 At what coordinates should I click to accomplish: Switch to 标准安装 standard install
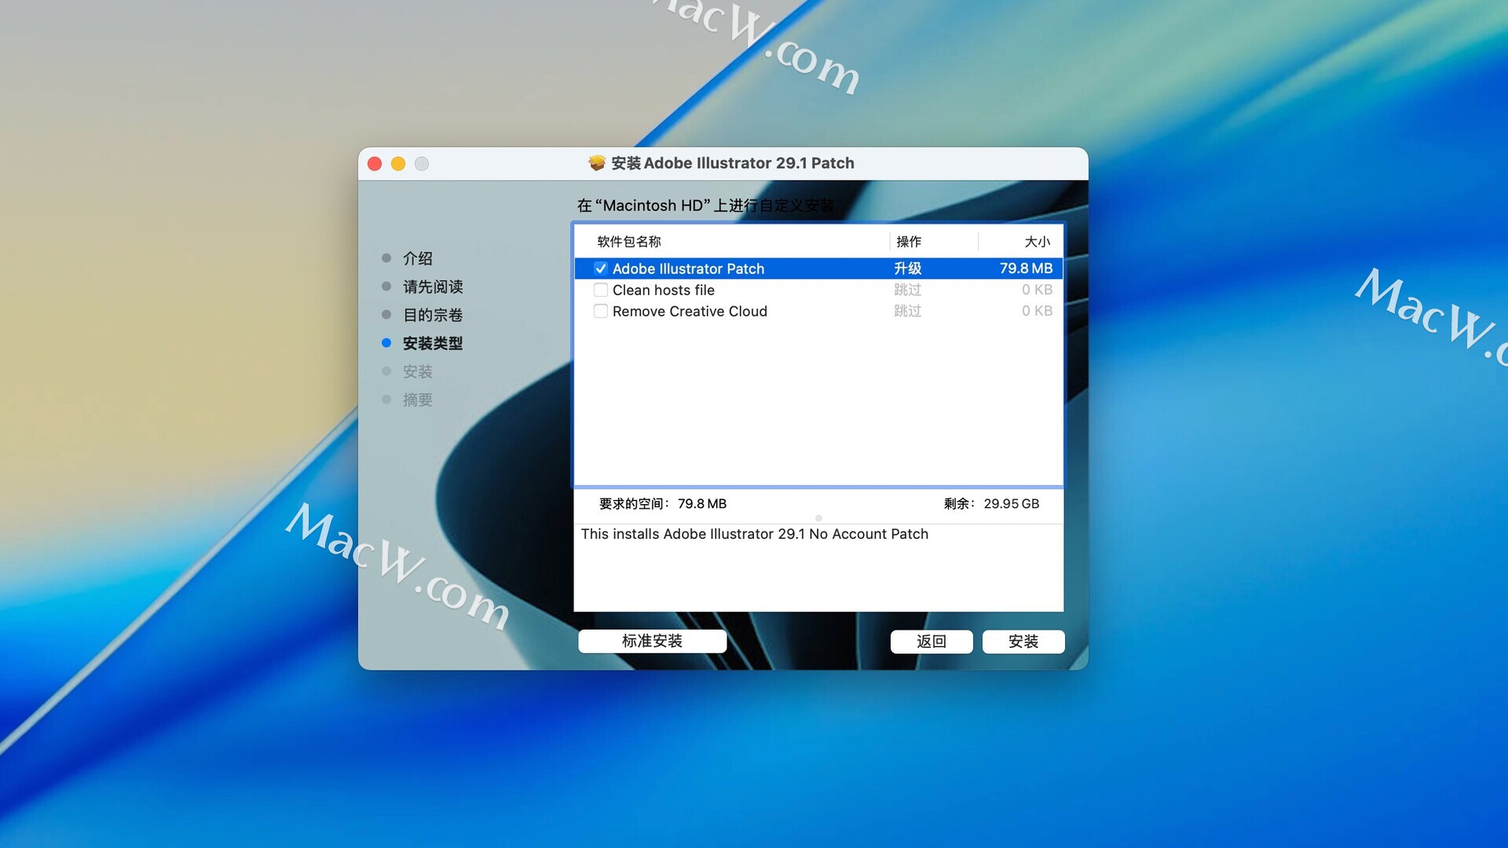point(653,641)
